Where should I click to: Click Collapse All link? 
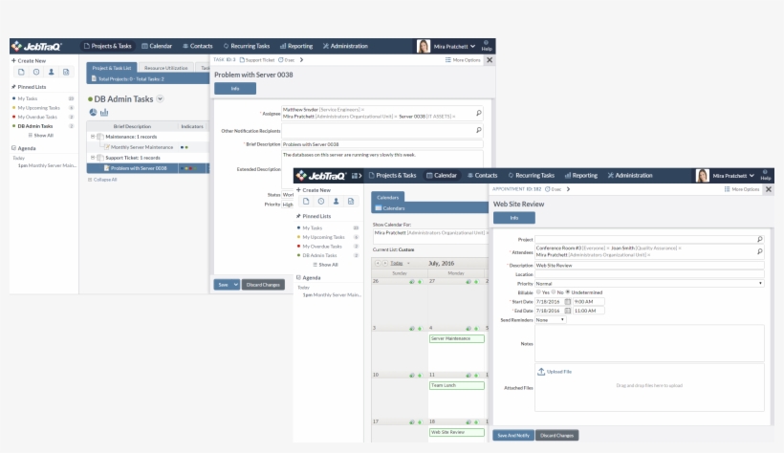click(x=103, y=180)
